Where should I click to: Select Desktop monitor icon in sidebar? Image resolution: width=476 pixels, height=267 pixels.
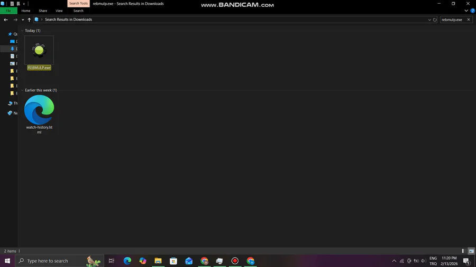[13, 42]
